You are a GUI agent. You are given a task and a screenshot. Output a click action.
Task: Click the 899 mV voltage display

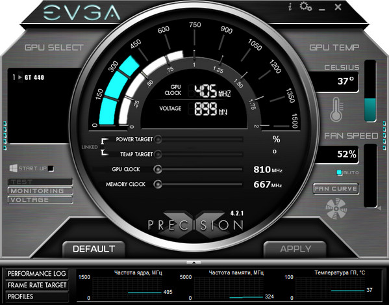pos(210,109)
